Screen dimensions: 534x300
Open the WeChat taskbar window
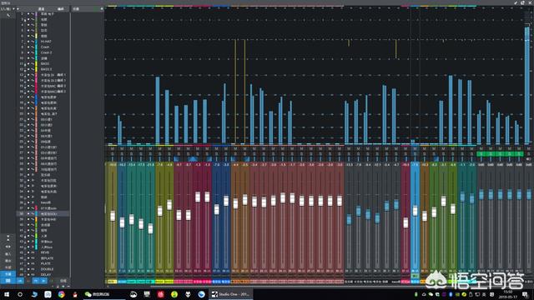point(98,294)
